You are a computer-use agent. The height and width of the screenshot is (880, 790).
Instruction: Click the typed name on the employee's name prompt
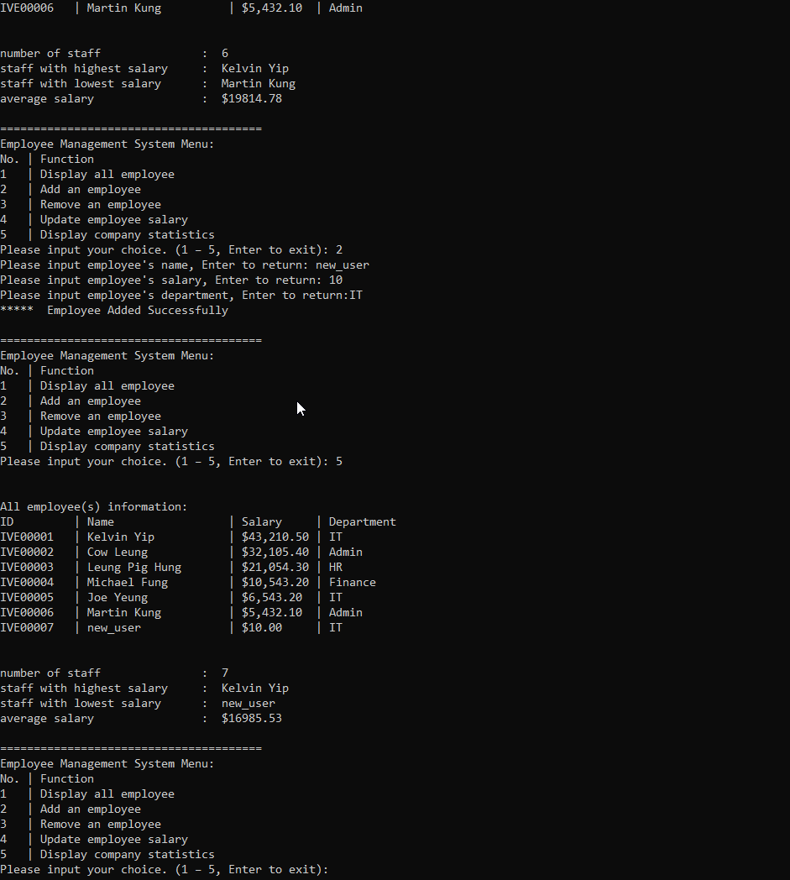click(x=343, y=265)
